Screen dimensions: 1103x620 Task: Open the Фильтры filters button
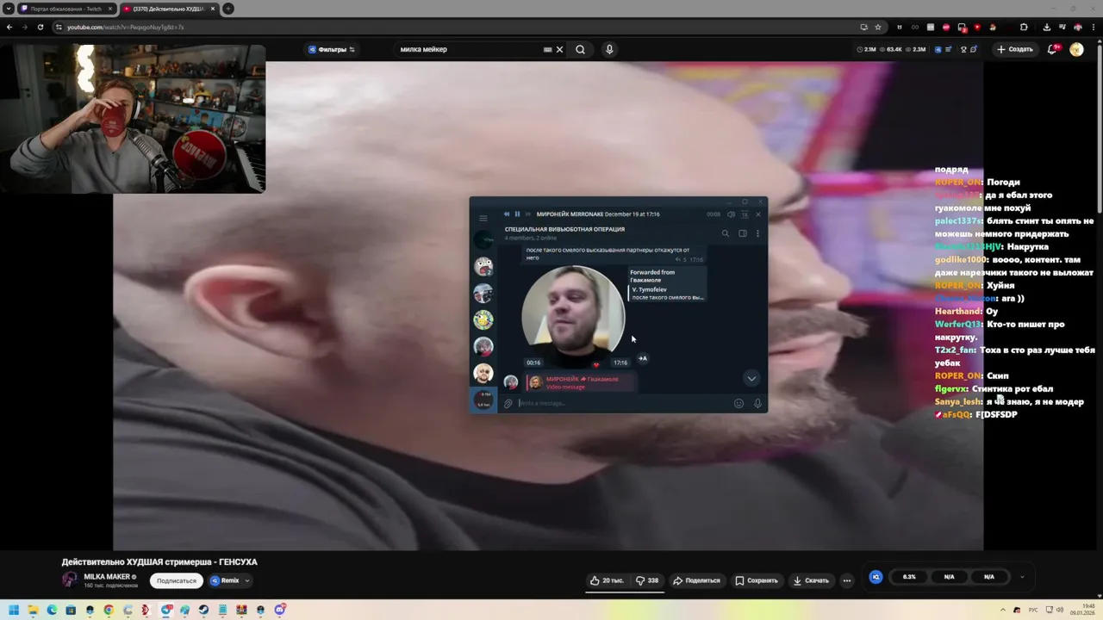(x=332, y=49)
